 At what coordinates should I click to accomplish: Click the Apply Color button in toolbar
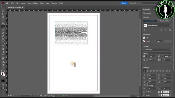(3, 81)
